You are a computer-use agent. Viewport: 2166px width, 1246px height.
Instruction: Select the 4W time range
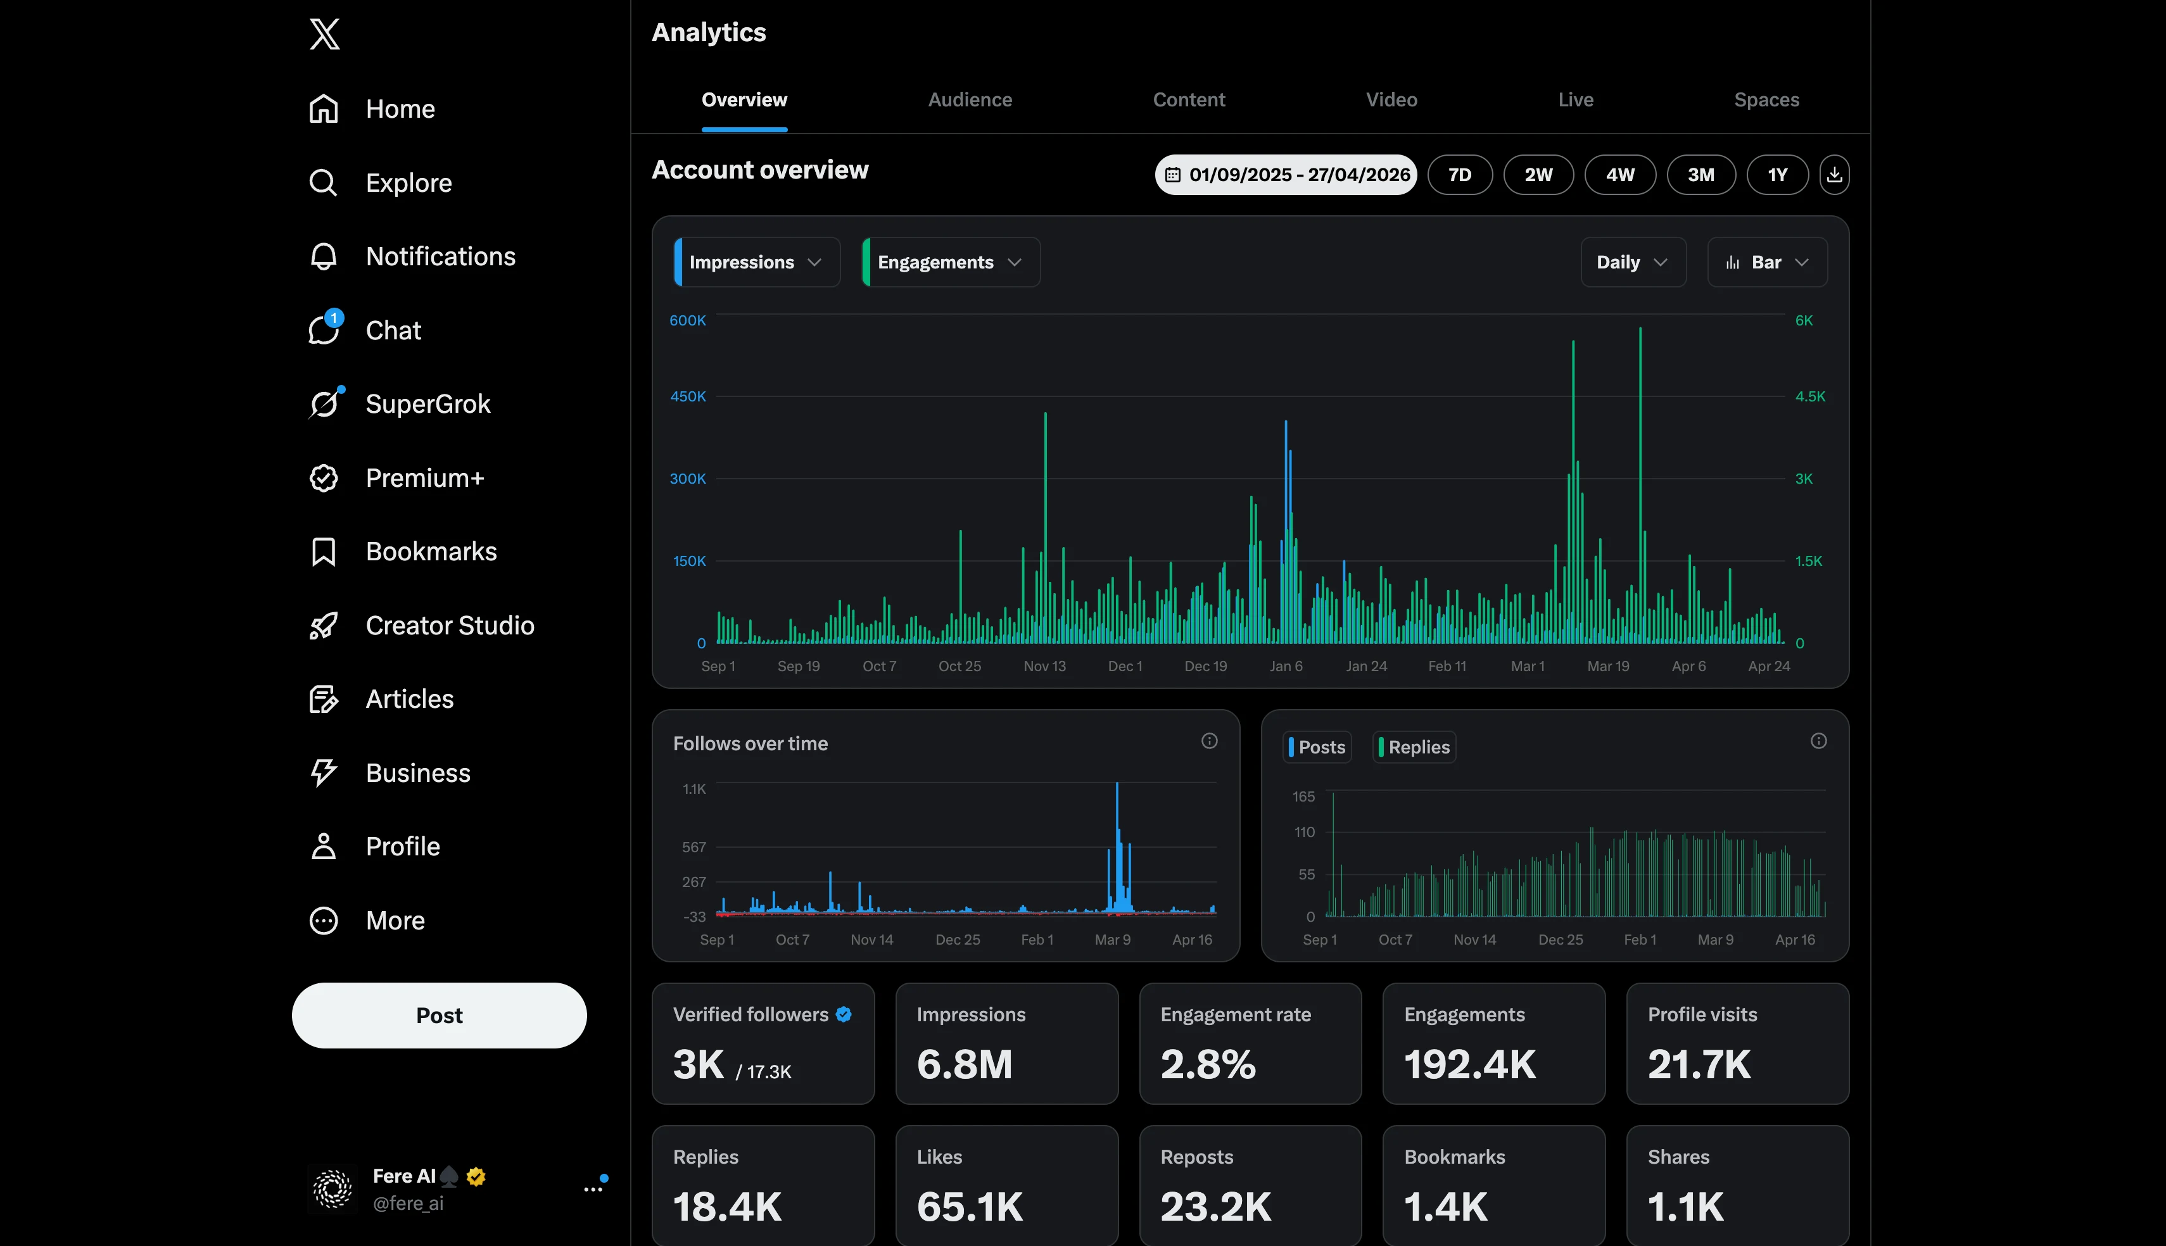tap(1620, 175)
